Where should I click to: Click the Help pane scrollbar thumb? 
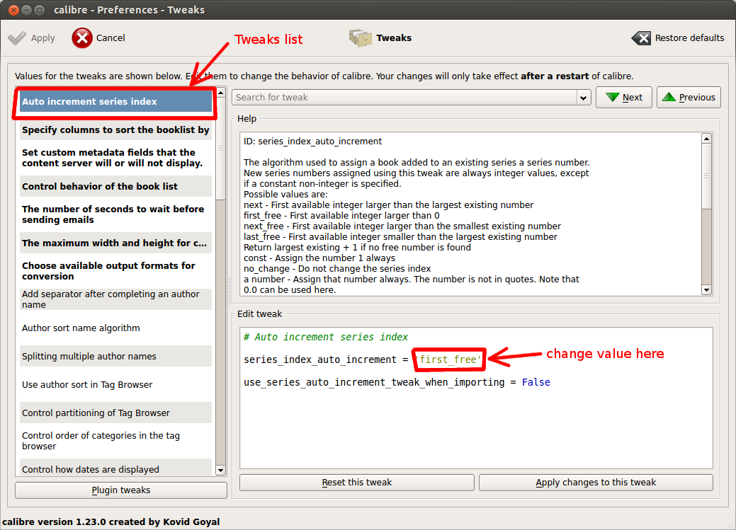coord(706,176)
